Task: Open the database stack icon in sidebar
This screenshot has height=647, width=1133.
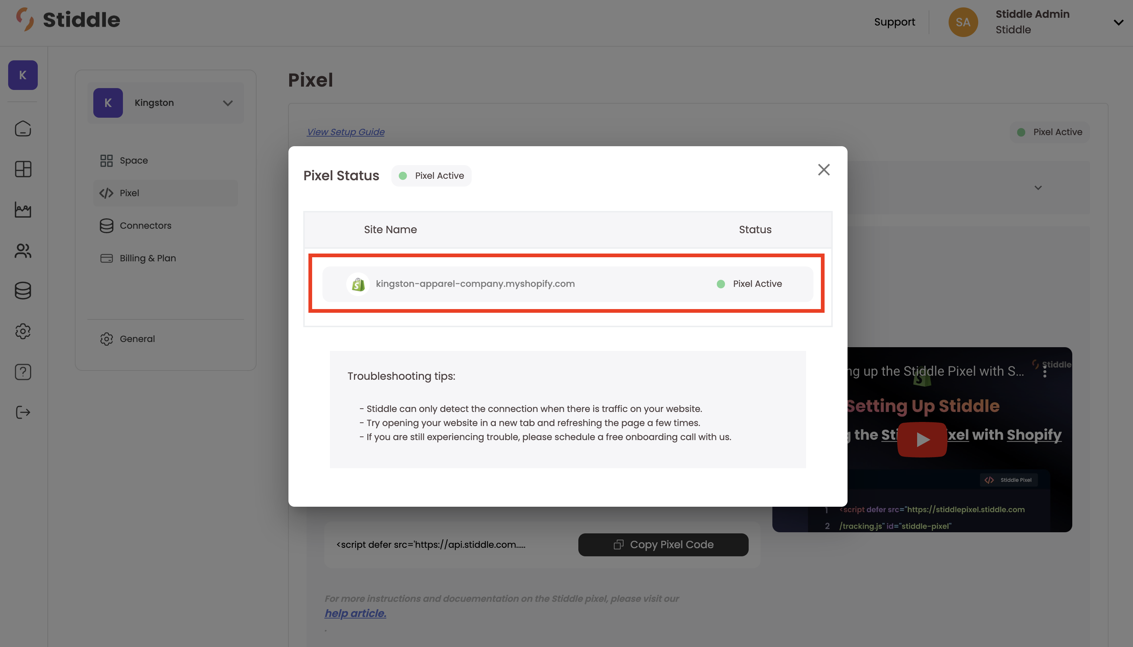Action: click(x=23, y=291)
